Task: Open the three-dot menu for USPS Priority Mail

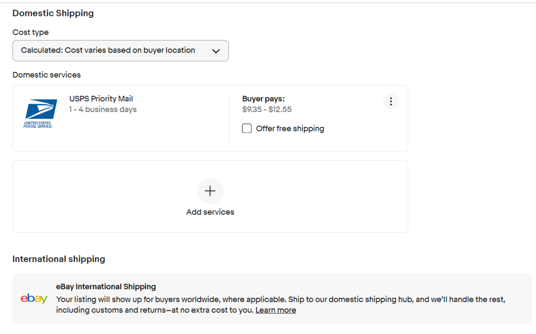Action: (x=391, y=102)
